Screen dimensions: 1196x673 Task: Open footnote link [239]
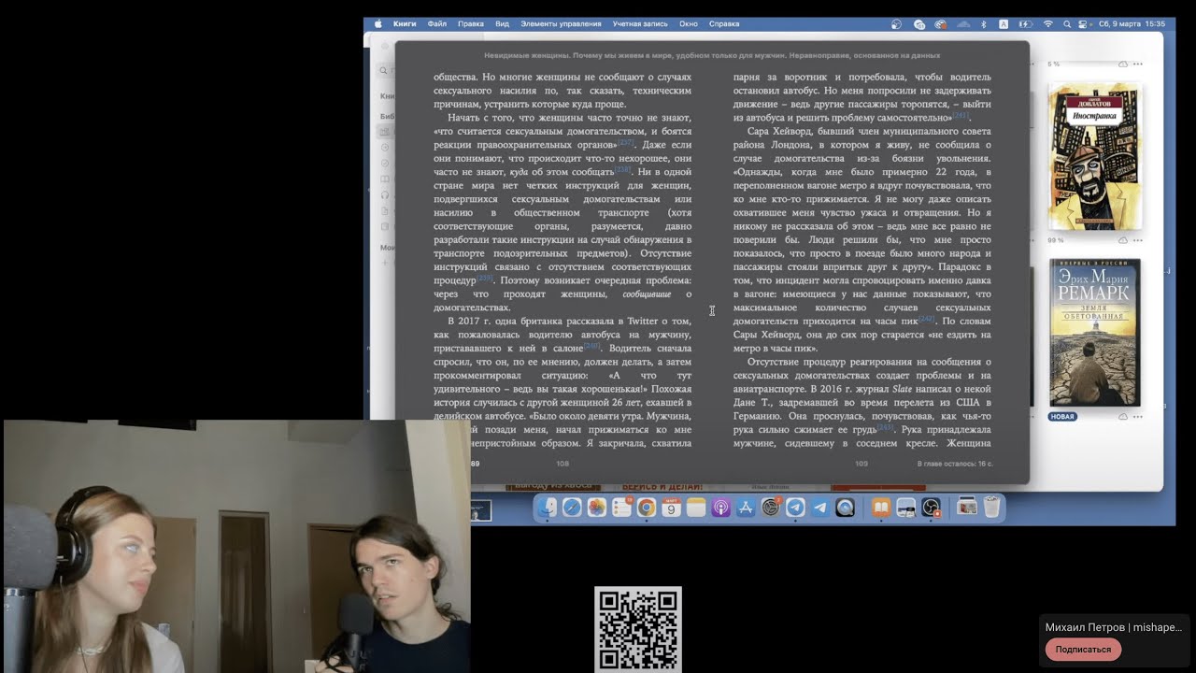(485, 278)
